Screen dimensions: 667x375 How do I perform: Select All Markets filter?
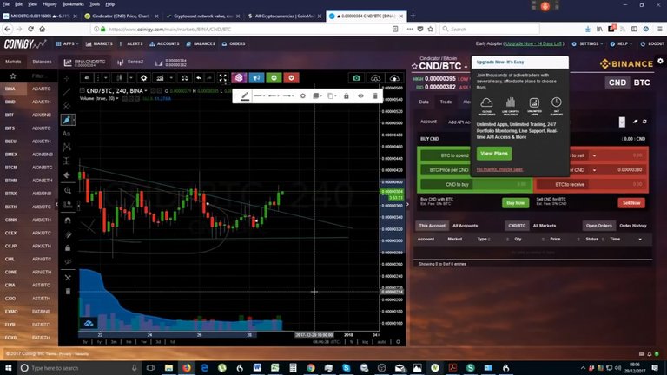545,226
